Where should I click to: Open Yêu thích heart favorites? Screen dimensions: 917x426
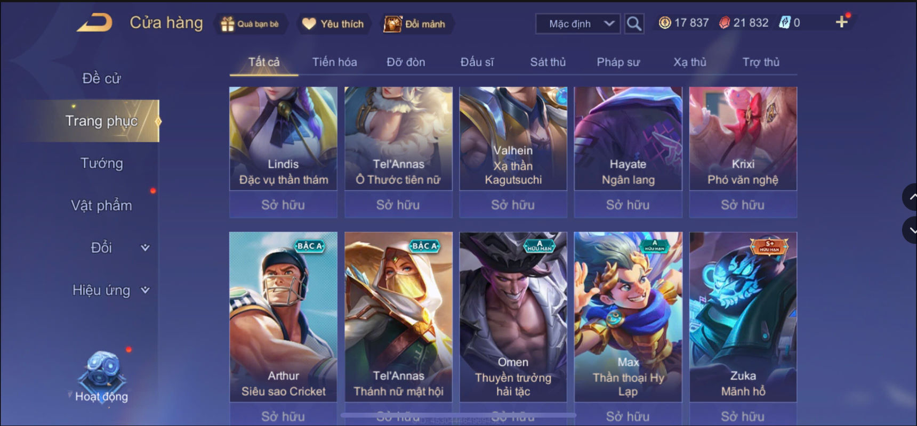[x=309, y=23]
